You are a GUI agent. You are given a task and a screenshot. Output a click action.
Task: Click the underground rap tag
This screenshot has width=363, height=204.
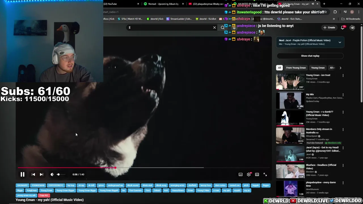[115, 185]
